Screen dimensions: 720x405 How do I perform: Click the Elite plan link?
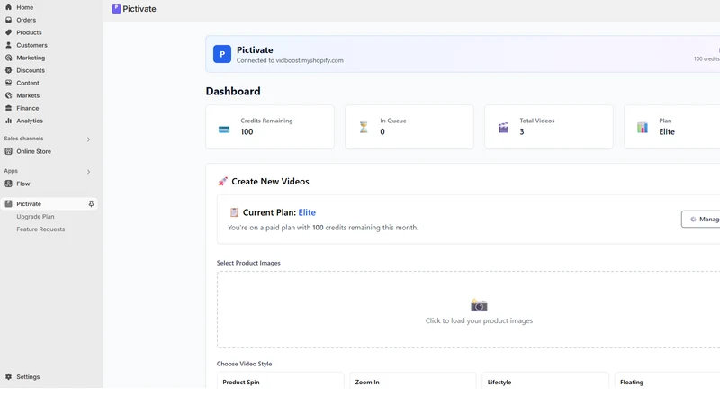pyautogui.click(x=307, y=212)
